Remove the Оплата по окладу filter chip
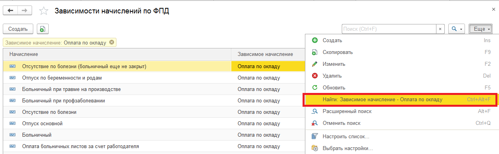Viewport: 499px width, 154px height. click(x=112, y=43)
